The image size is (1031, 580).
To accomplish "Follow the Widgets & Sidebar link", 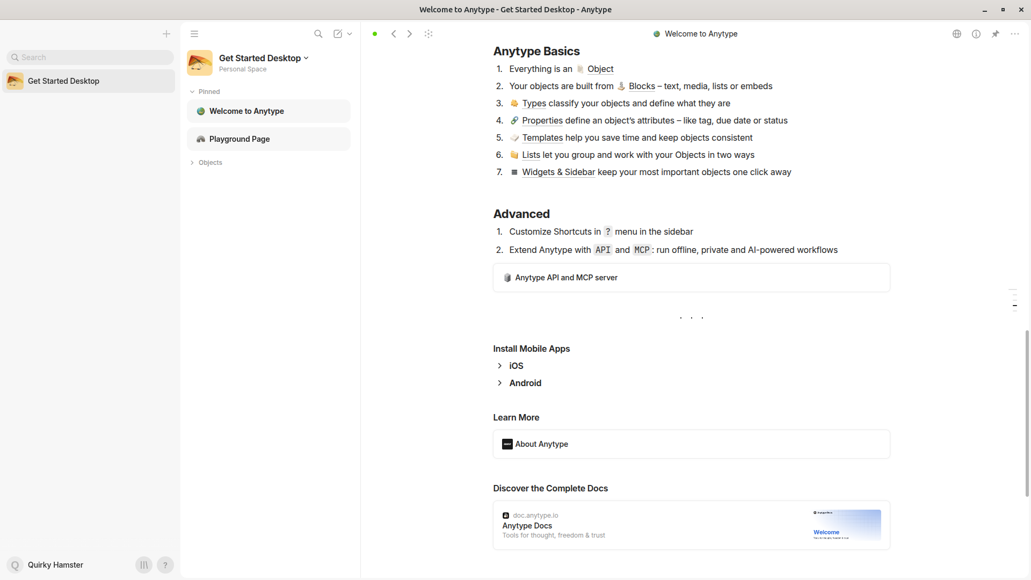I will [x=558, y=172].
